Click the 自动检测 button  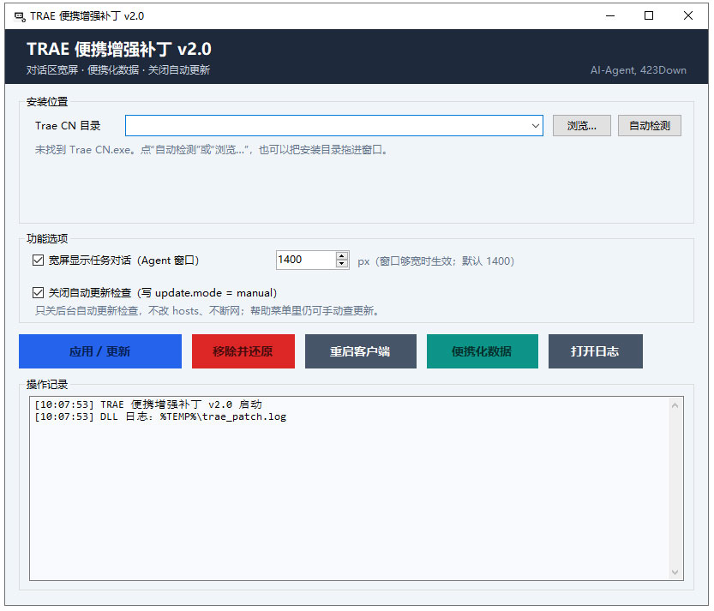650,126
